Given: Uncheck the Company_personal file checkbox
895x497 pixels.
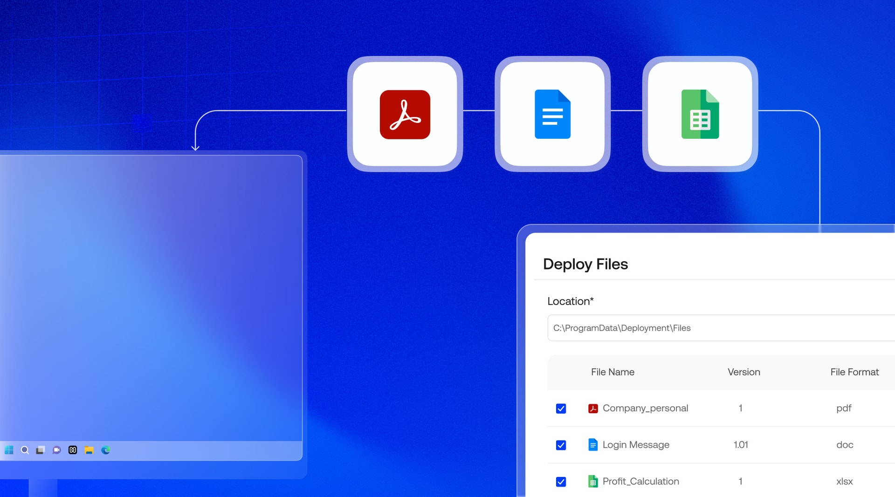Looking at the screenshot, I should (x=561, y=408).
